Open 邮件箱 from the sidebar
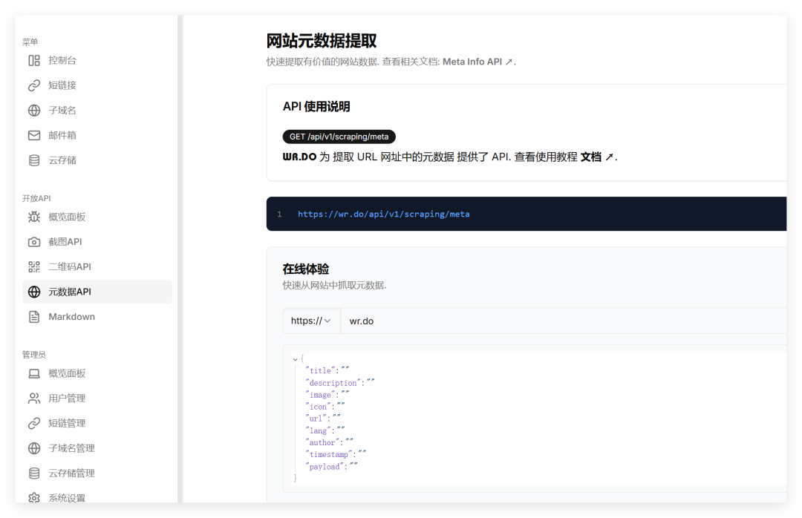This screenshot has width=802, height=518. pos(97,136)
